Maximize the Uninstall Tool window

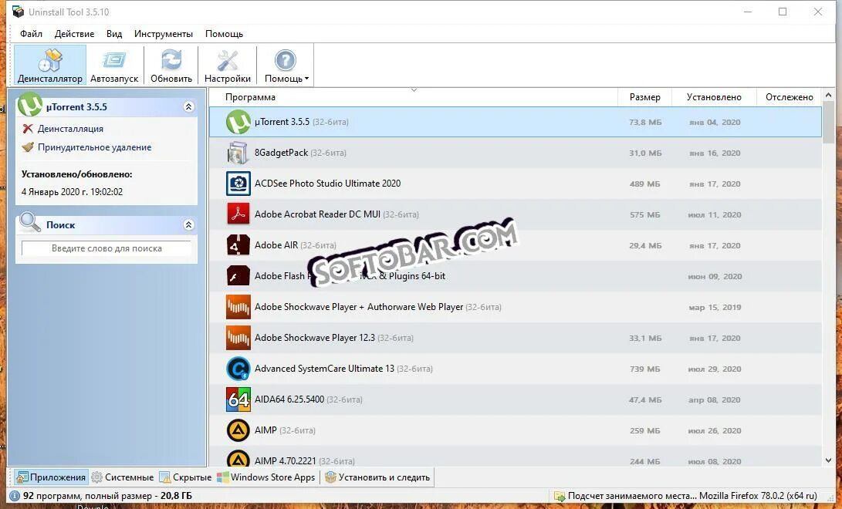pyautogui.click(x=783, y=12)
